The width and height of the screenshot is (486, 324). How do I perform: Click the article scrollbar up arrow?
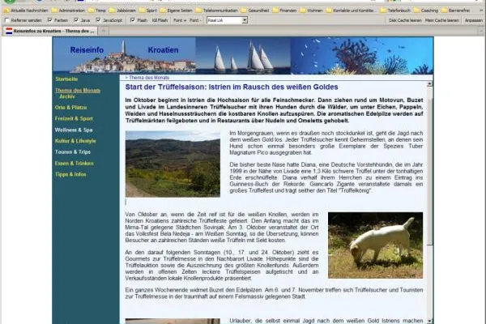(429, 83)
